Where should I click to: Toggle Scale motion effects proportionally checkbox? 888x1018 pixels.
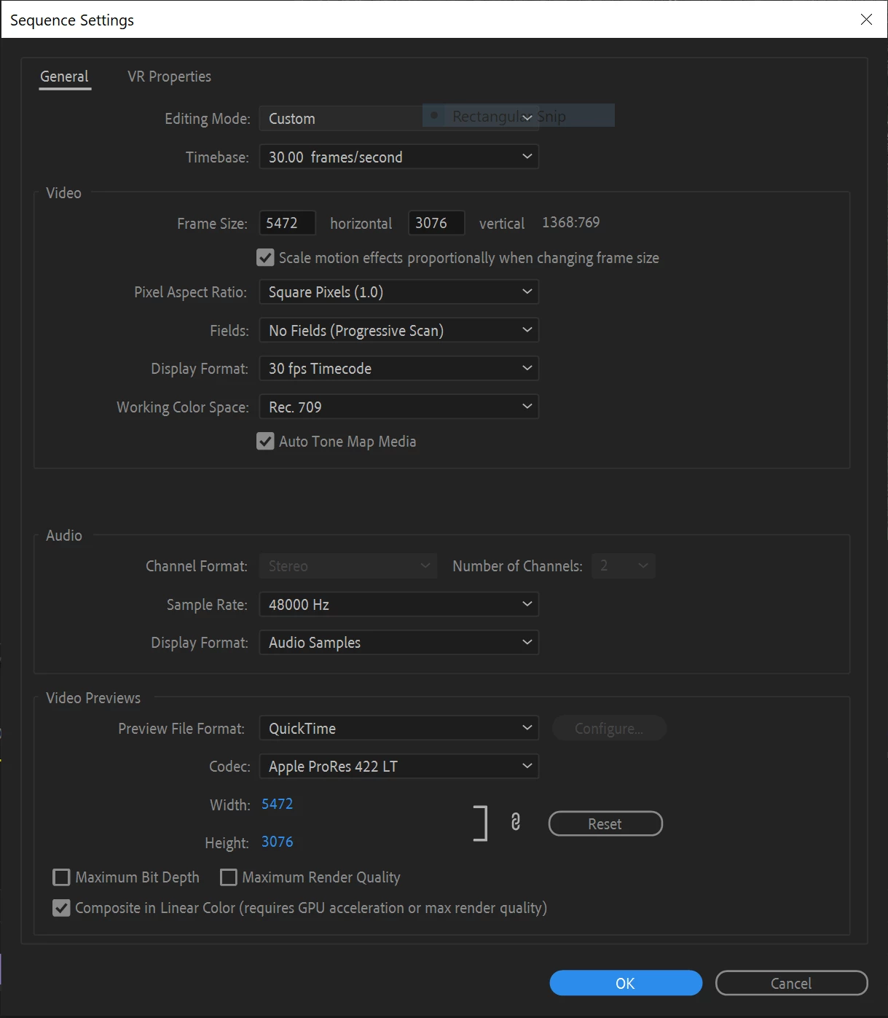[265, 258]
